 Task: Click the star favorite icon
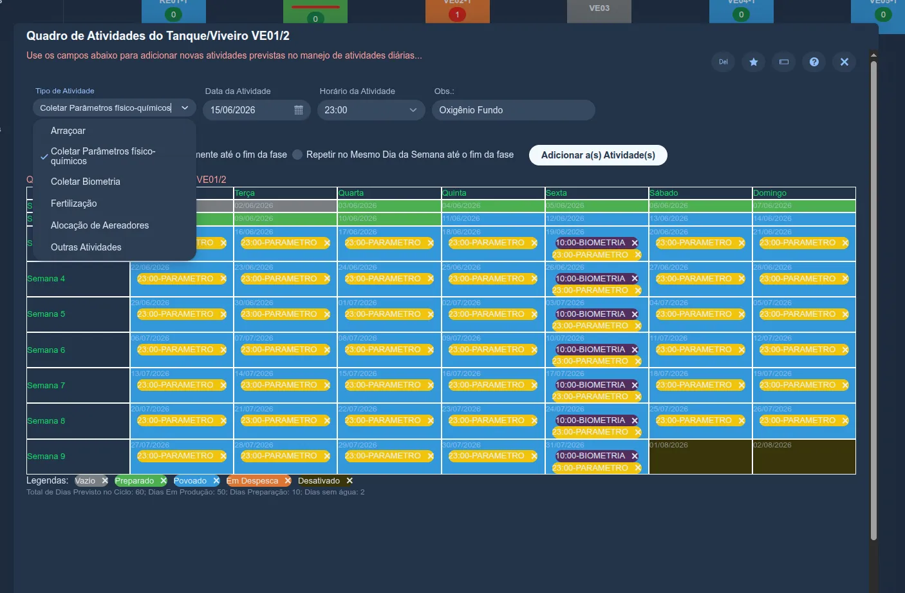(754, 62)
